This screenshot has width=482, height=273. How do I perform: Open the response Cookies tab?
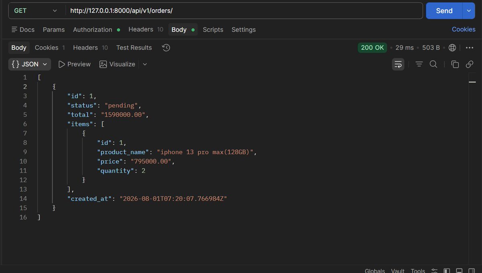click(x=50, y=47)
